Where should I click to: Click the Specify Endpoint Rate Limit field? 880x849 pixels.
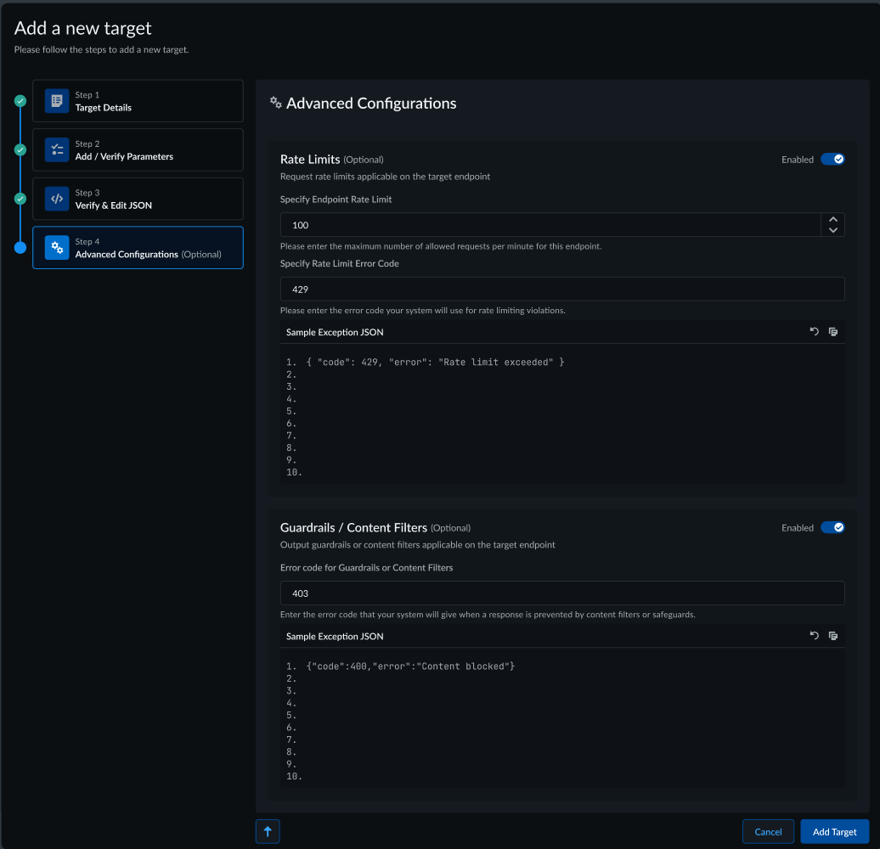pyautogui.click(x=550, y=225)
